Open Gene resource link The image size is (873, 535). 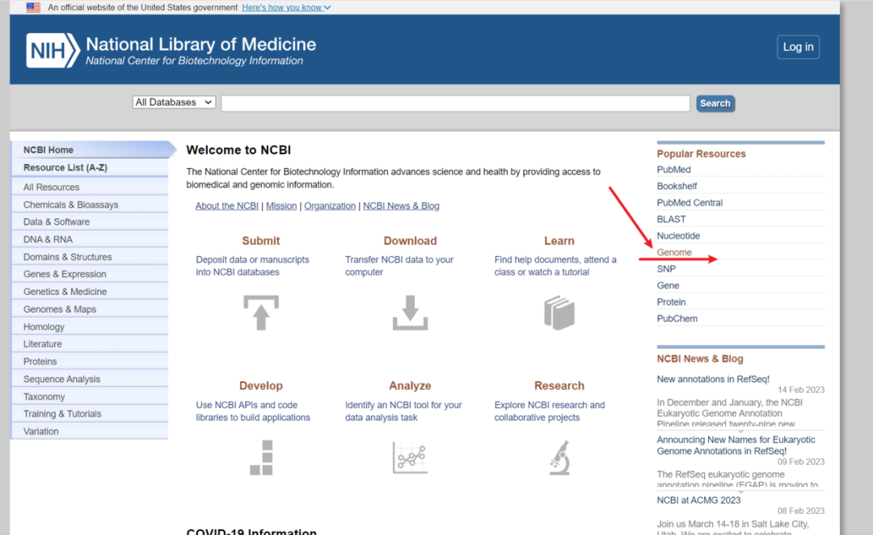pyautogui.click(x=668, y=285)
